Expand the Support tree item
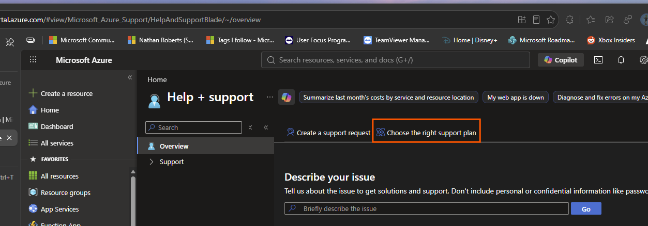Screen dimensions: 648x226 tap(151, 162)
